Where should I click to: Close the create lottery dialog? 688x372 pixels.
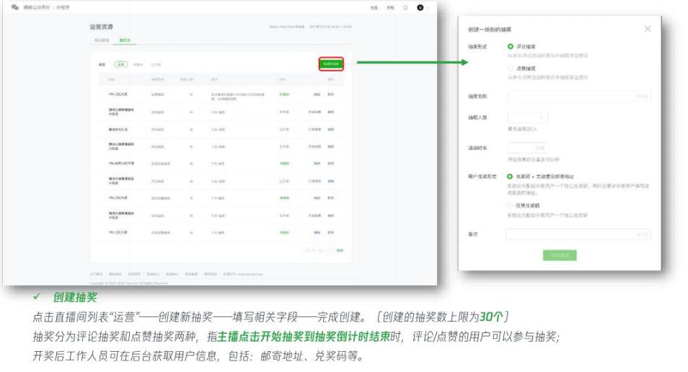[x=647, y=29]
